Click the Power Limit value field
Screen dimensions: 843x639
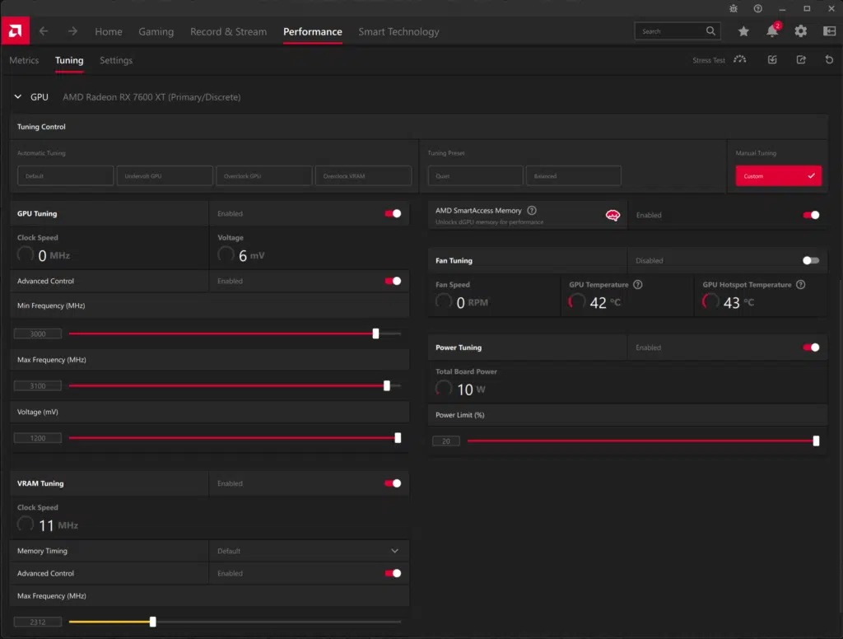click(x=445, y=441)
